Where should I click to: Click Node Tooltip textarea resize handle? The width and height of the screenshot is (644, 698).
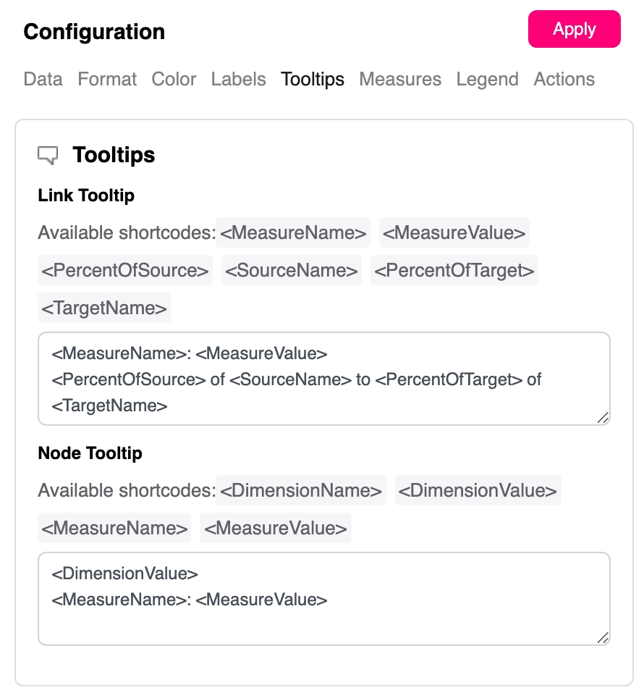(x=603, y=637)
